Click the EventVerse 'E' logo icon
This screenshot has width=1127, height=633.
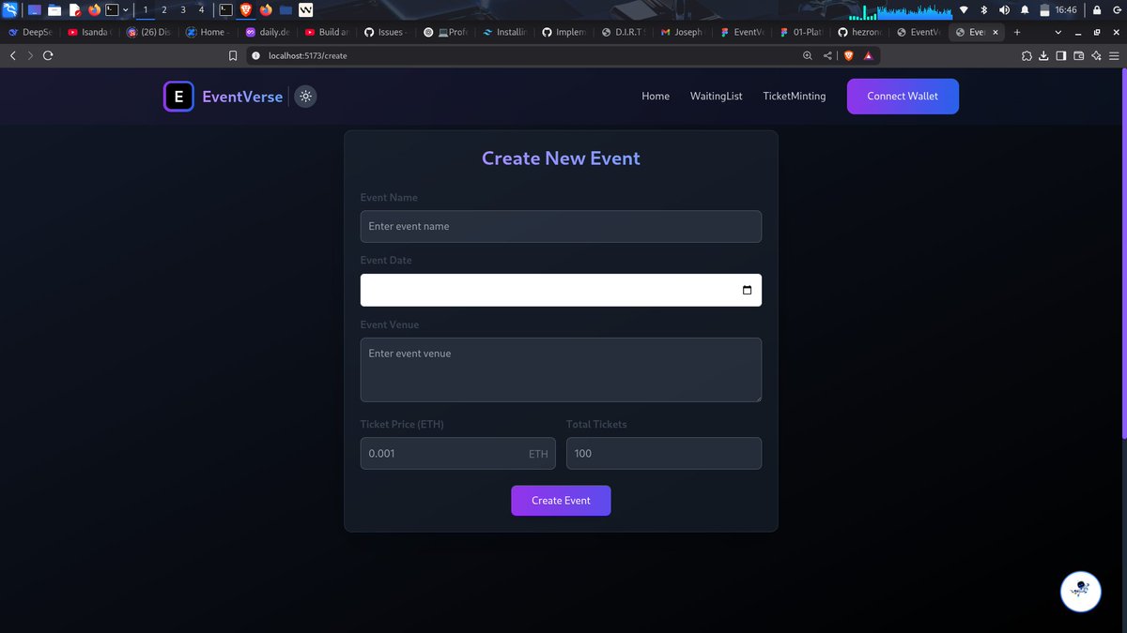point(178,96)
